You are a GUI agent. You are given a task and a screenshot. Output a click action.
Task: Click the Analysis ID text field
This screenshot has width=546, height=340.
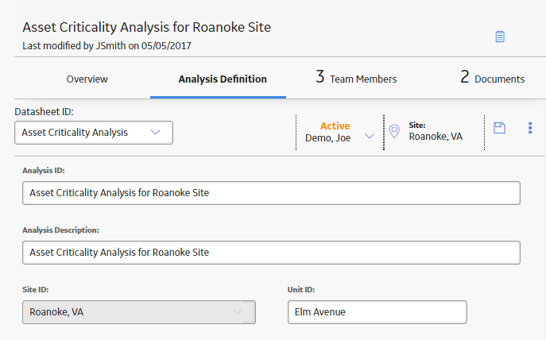271,193
